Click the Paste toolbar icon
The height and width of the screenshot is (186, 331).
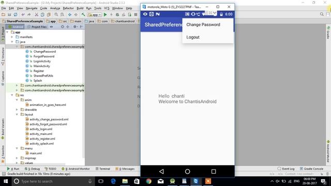49,14
